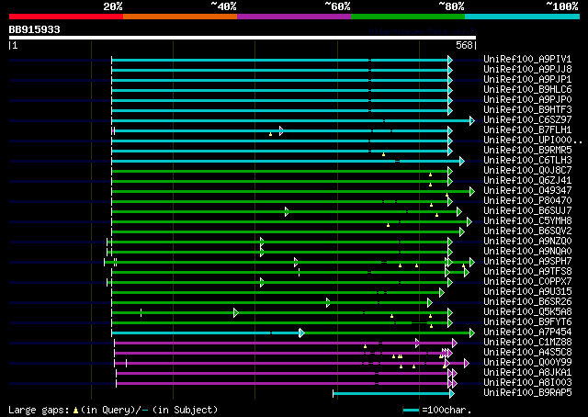Click the end arrowhead of C6SZ97 alignment
The image size is (588, 417).
tap(472, 120)
